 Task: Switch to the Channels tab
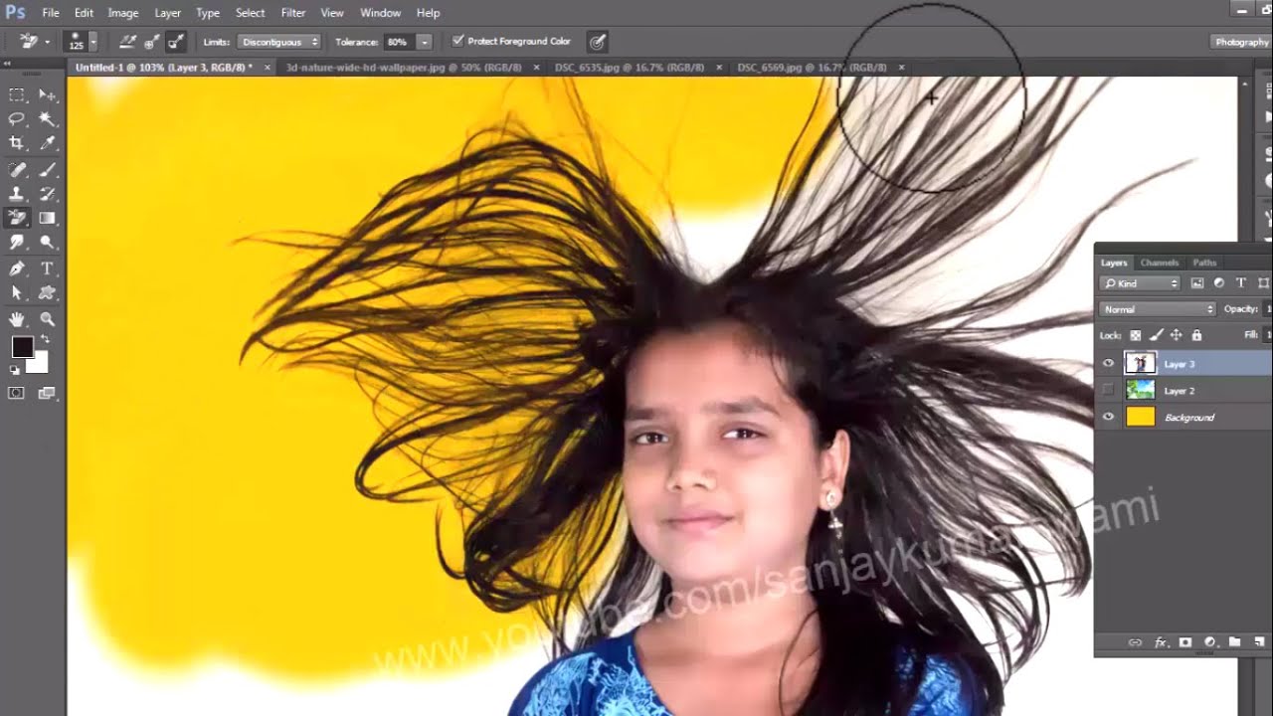pyautogui.click(x=1159, y=263)
